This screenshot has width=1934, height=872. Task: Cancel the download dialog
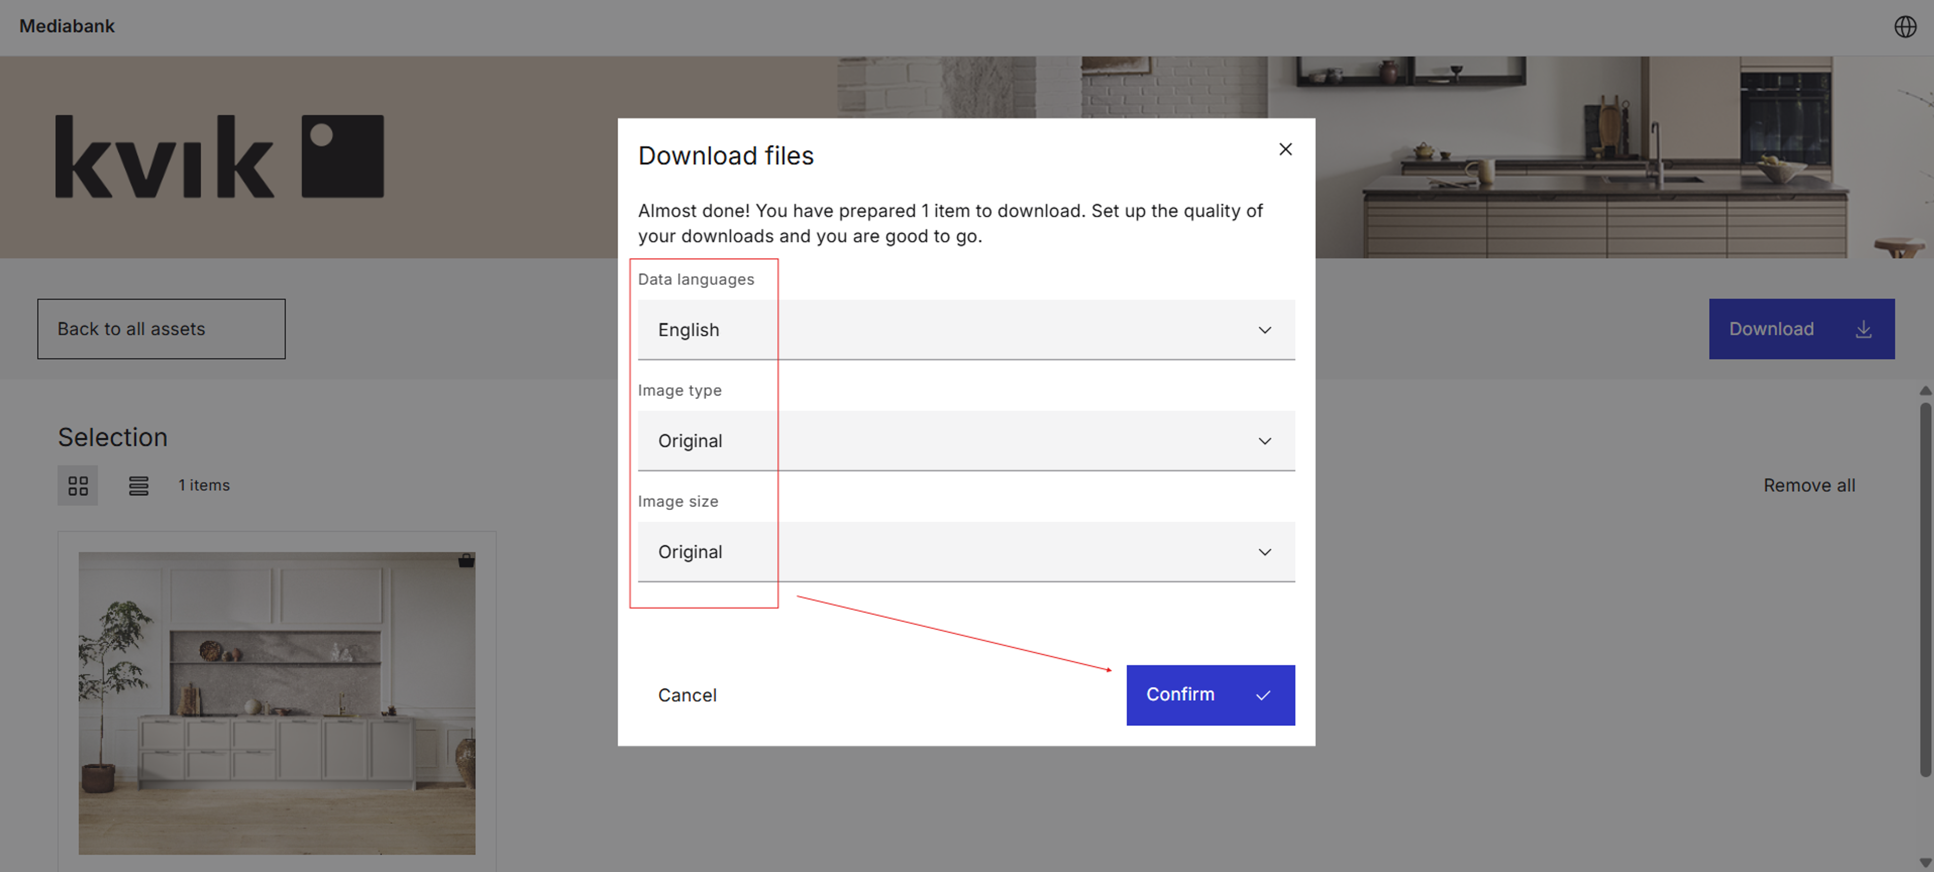687,696
